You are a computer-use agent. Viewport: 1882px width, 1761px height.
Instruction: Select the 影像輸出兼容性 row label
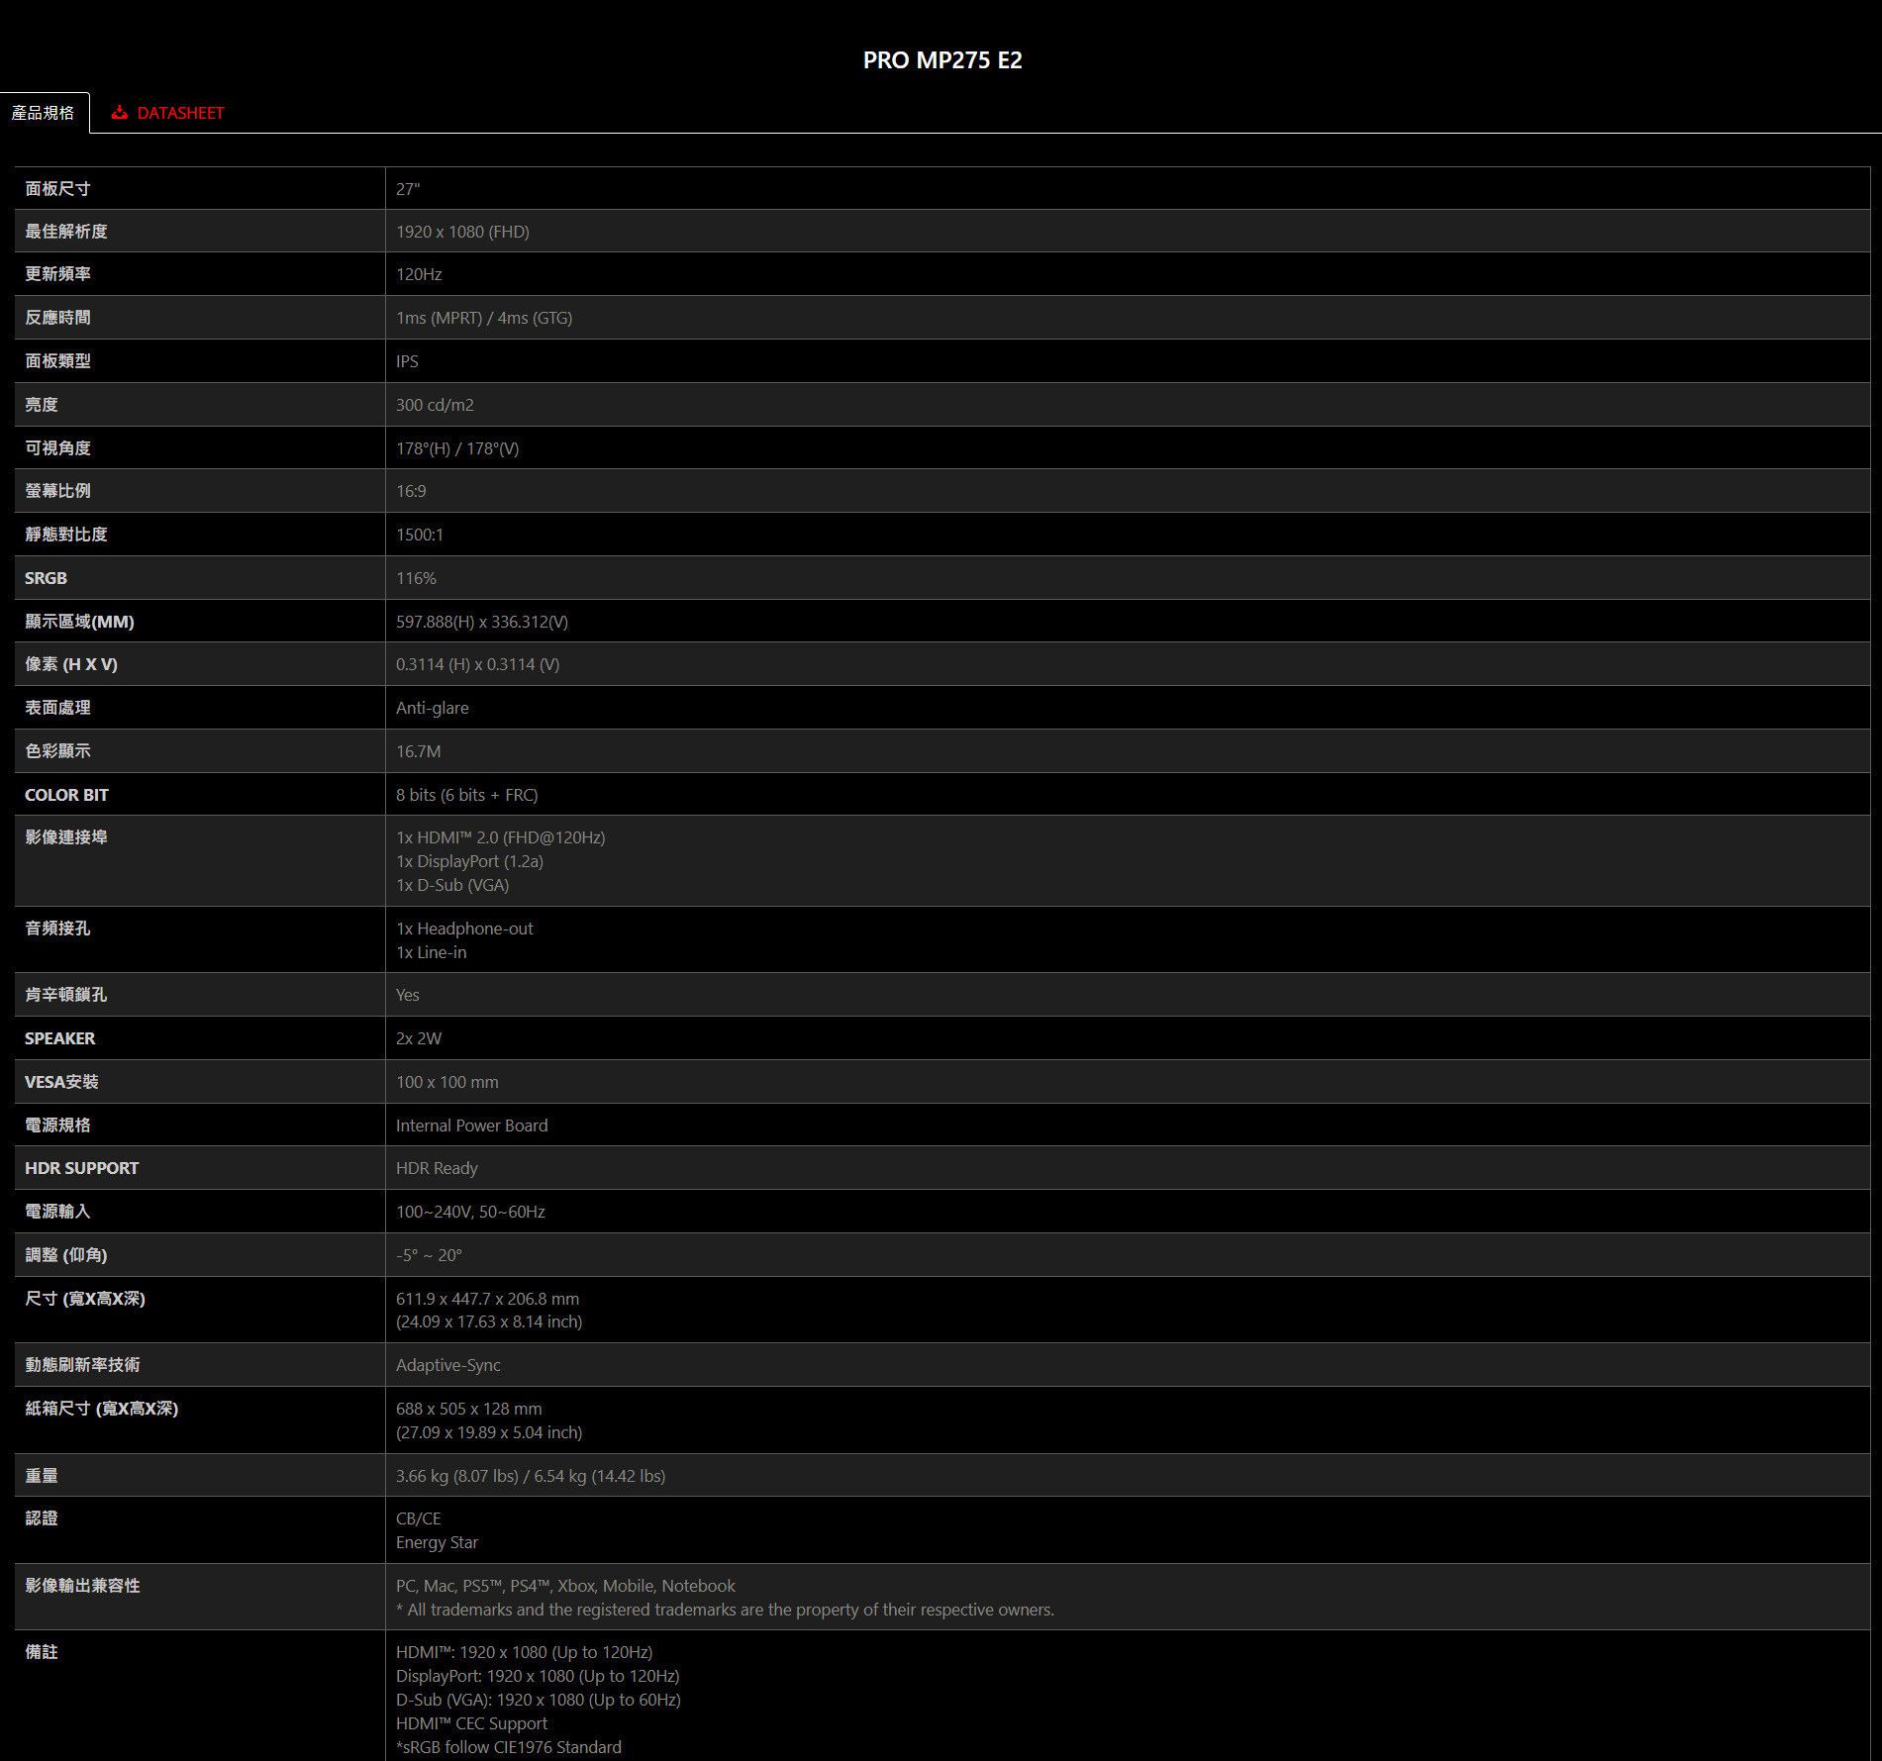coord(82,1586)
